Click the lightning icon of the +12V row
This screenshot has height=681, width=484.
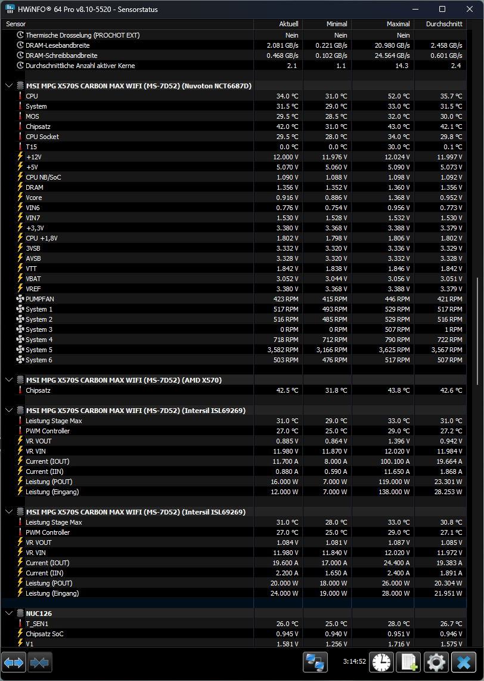(x=20, y=157)
